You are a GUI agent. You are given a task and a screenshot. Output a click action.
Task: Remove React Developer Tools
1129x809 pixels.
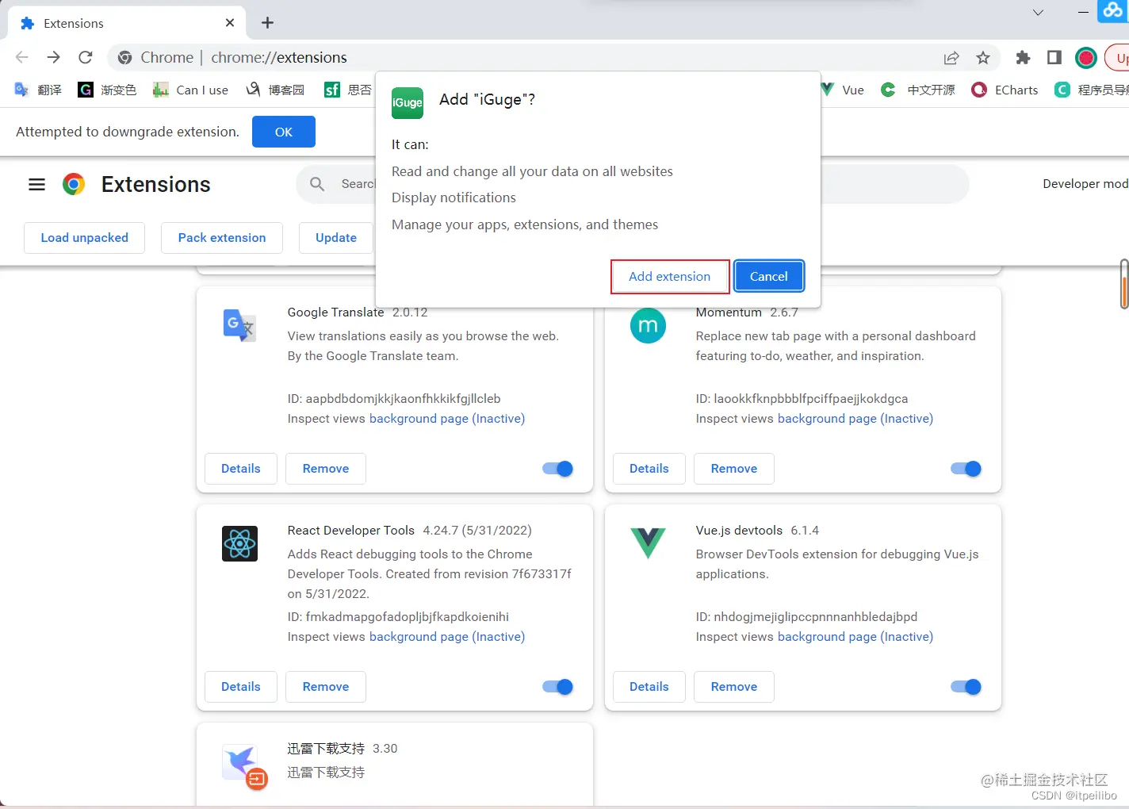(326, 687)
